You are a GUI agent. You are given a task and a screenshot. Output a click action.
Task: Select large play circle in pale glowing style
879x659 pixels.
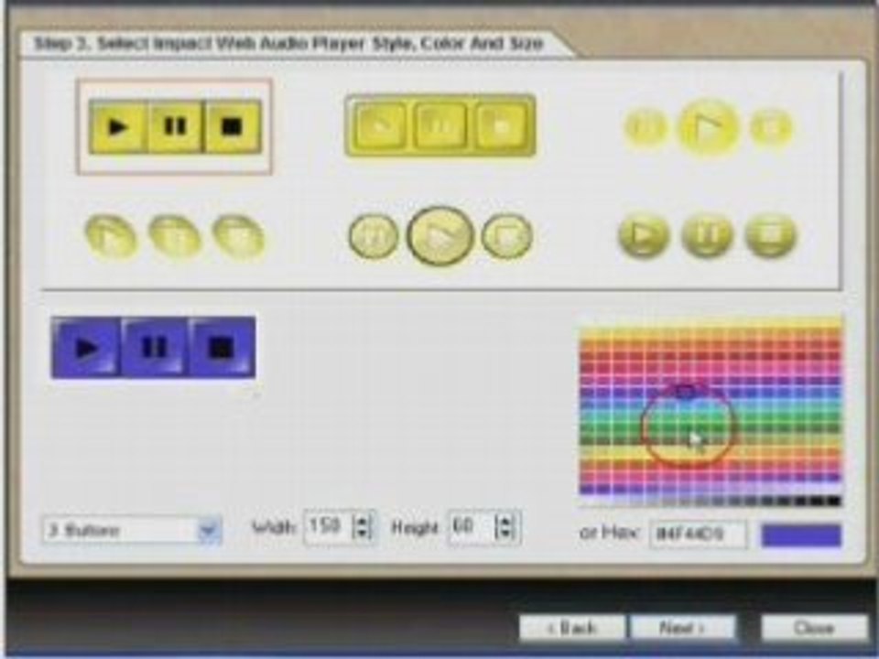[x=709, y=128]
